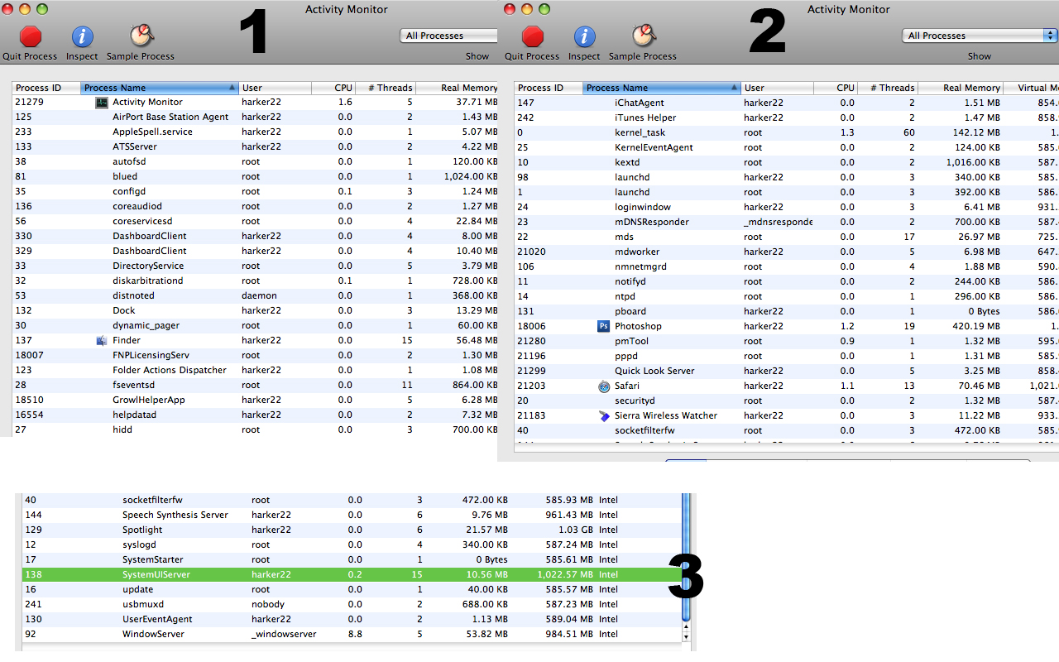Viewport: 1059px width, 662px height.
Task: Select AirPort Base Station Agent row
Action: tap(255, 118)
